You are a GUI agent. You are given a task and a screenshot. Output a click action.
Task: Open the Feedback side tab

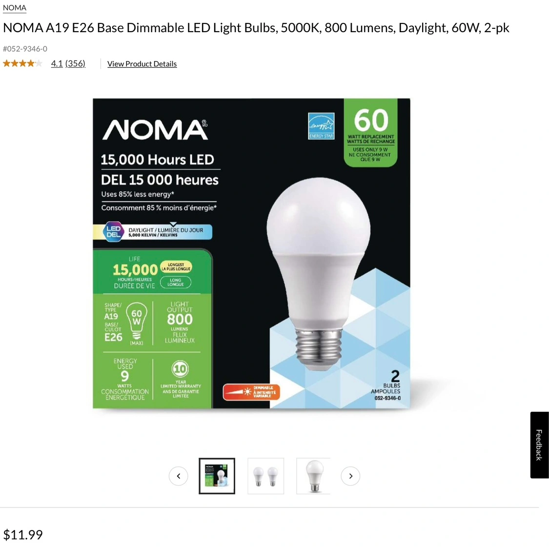tap(539, 445)
